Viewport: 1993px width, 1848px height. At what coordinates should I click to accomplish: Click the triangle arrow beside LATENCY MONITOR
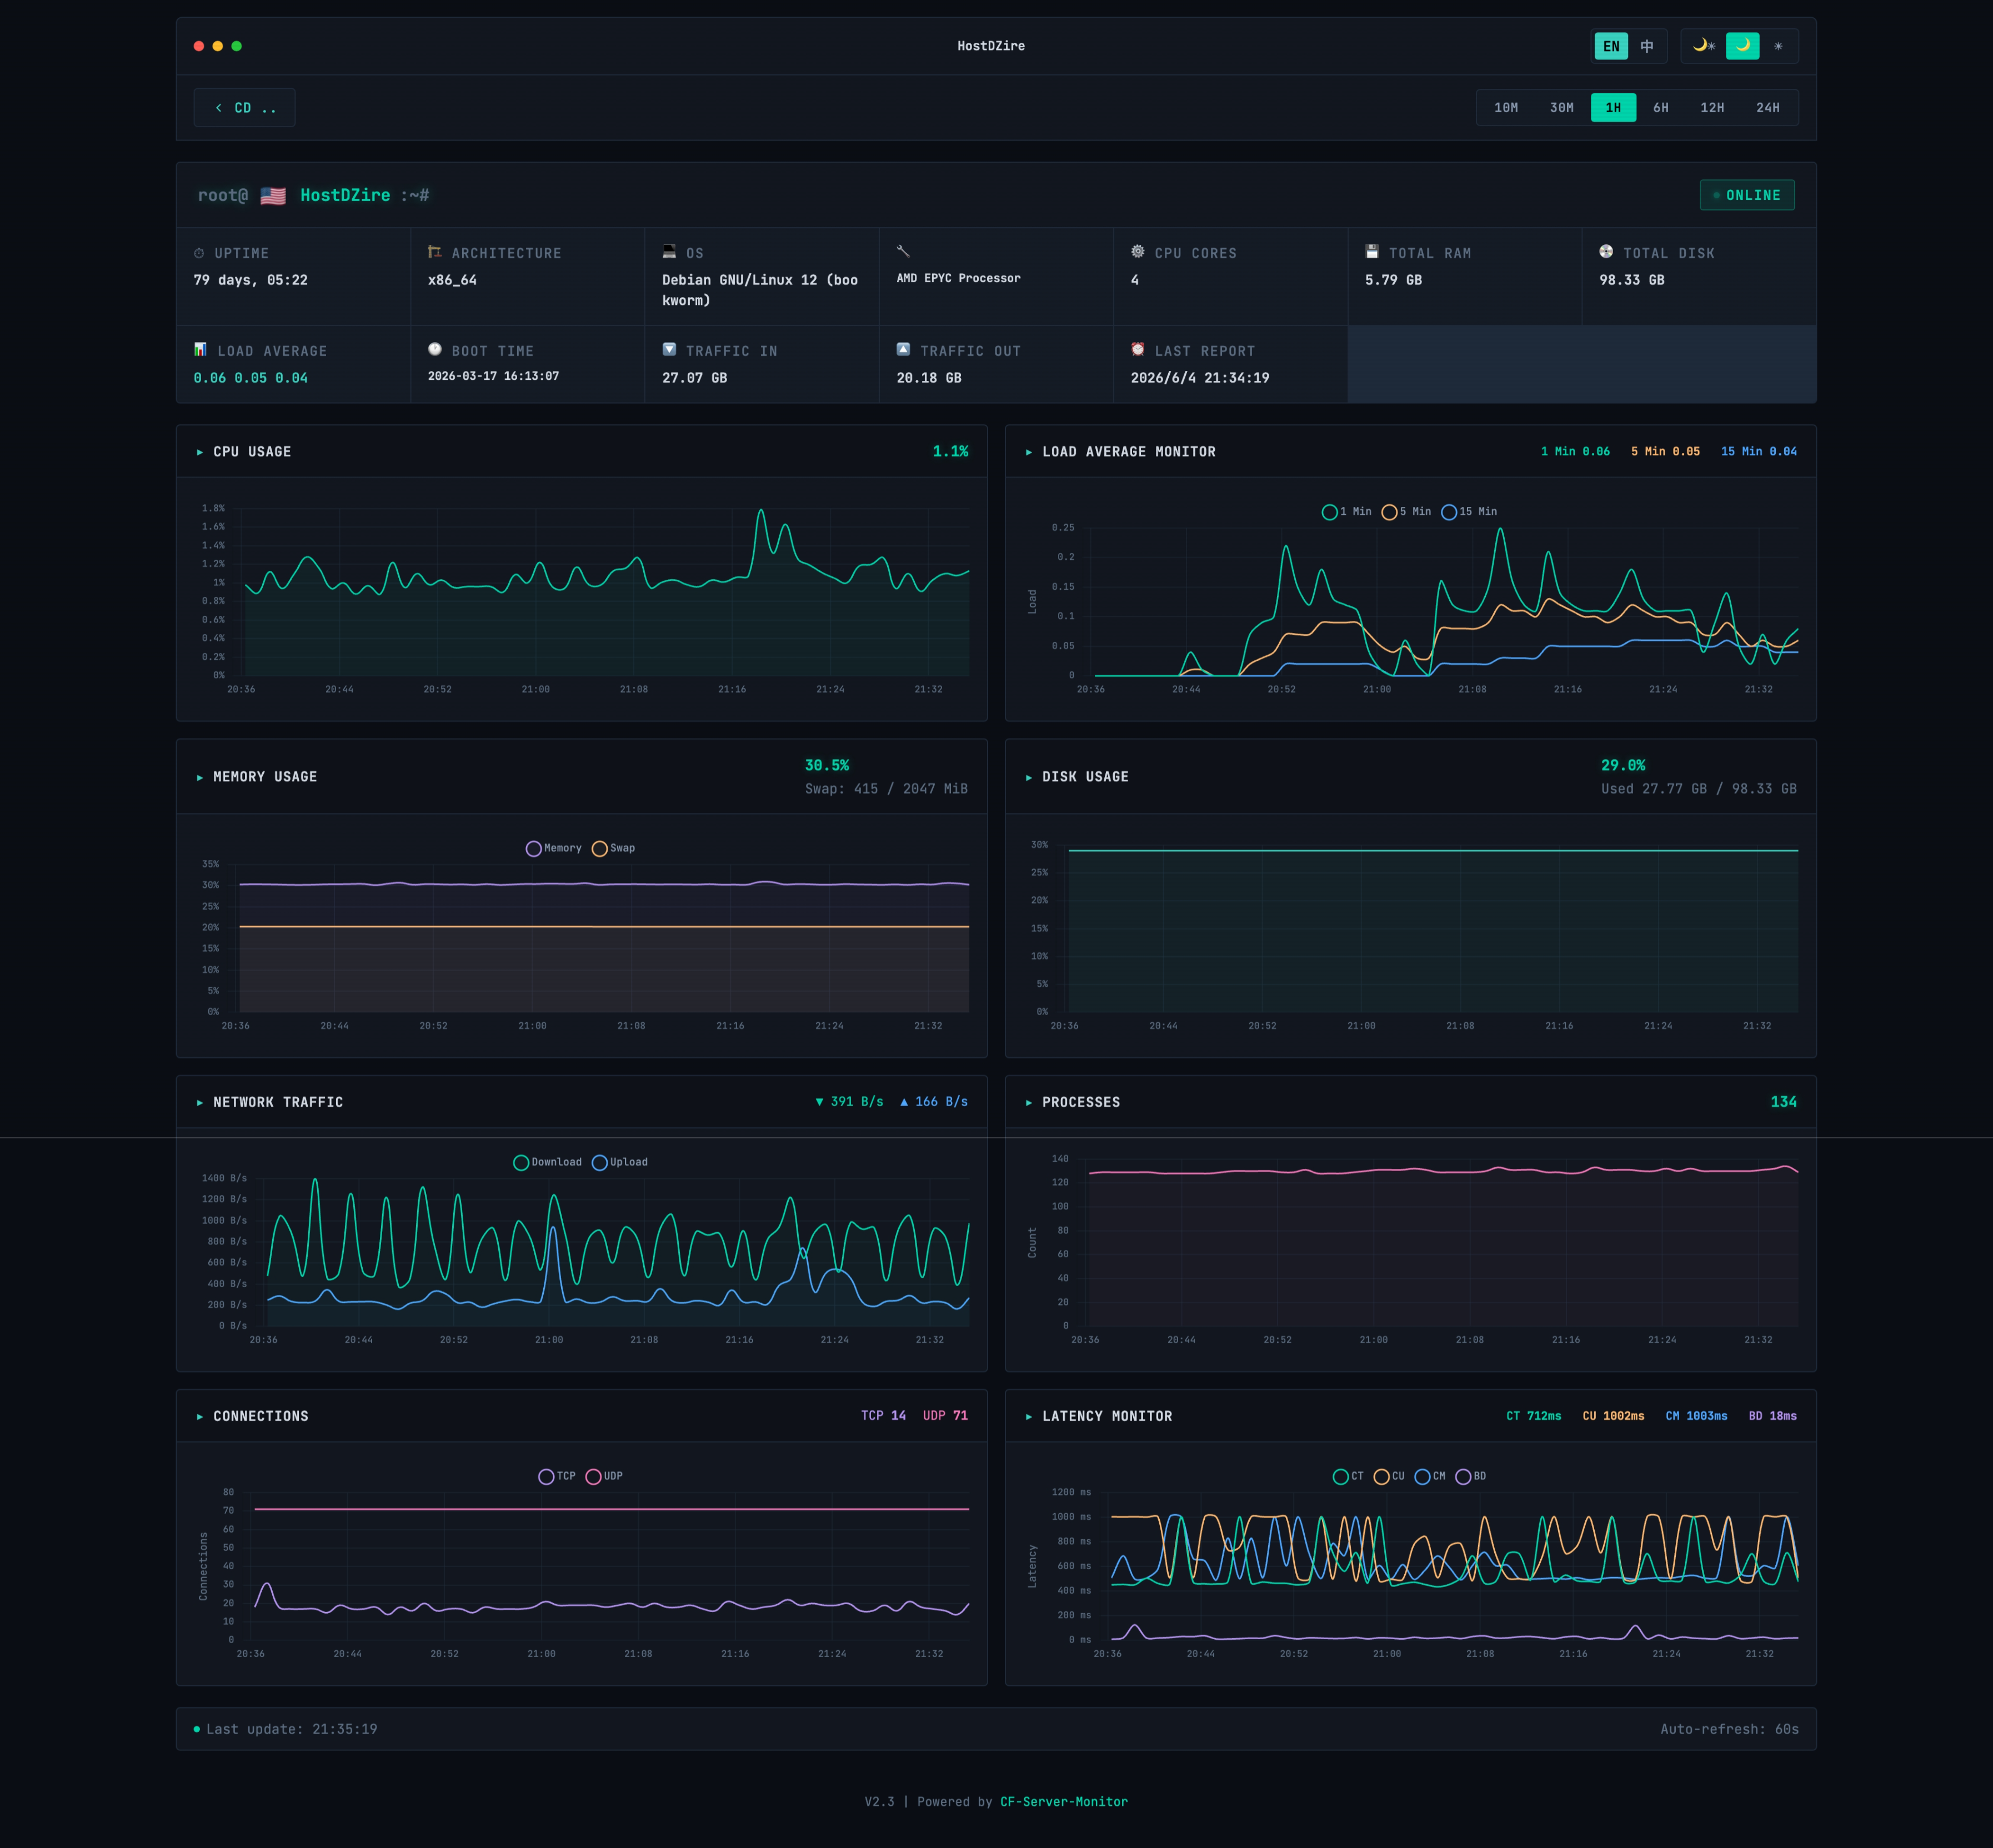[1029, 1417]
